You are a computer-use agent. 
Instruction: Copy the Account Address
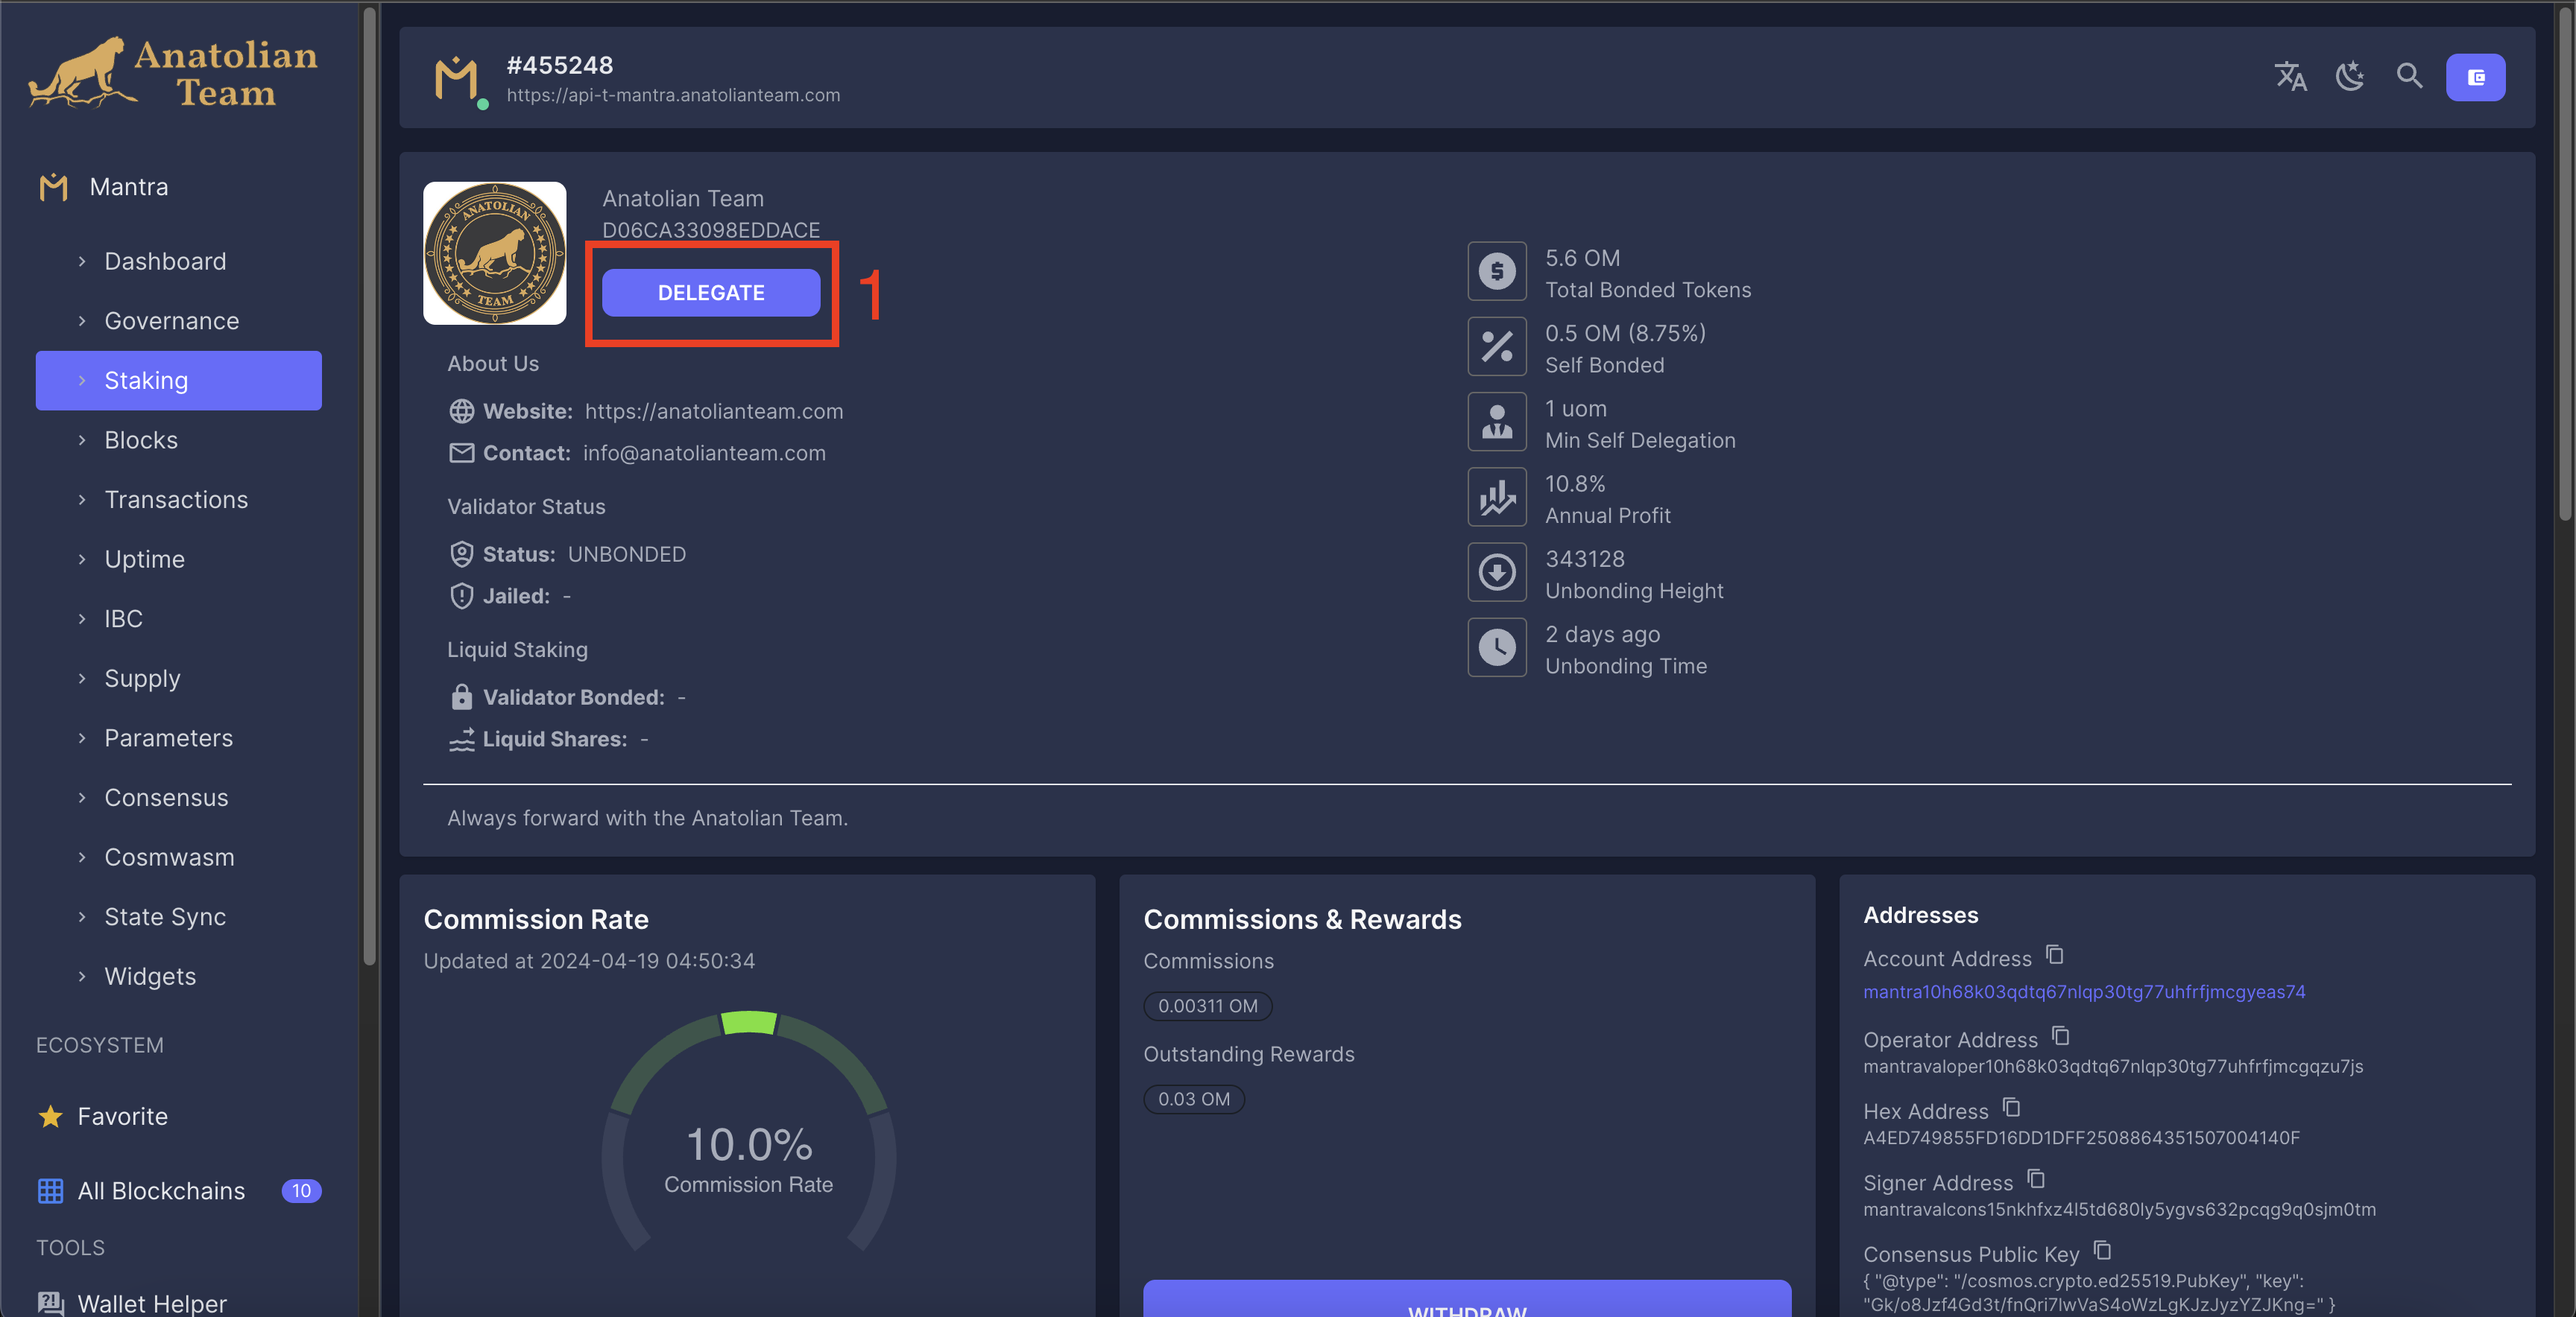click(2054, 955)
